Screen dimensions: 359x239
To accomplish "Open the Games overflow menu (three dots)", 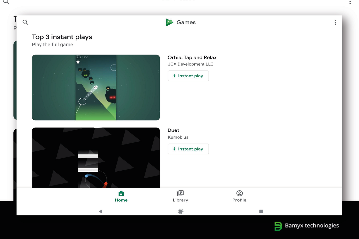I will click(335, 23).
